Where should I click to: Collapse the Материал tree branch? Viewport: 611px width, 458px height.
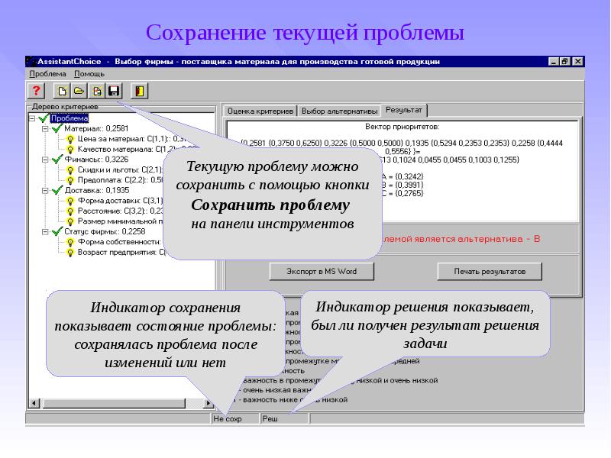click(x=45, y=128)
